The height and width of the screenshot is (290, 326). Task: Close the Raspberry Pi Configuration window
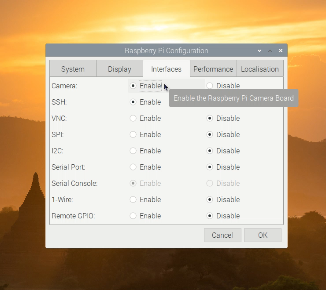[281, 51]
